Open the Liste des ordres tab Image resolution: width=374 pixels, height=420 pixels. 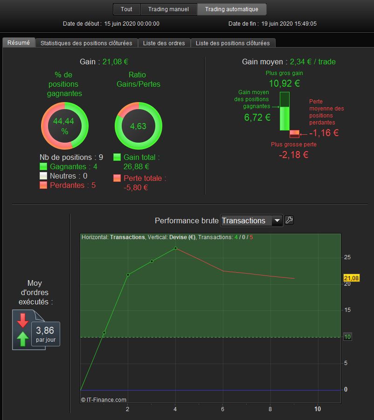coord(164,43)
